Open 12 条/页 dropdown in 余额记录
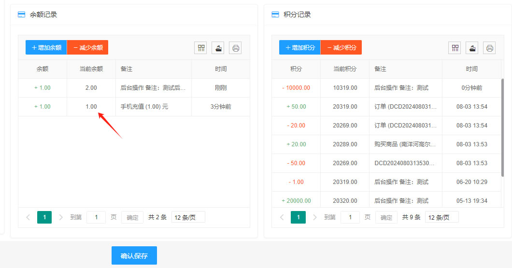Screen dimensions: 512x268 coord(188,217)
